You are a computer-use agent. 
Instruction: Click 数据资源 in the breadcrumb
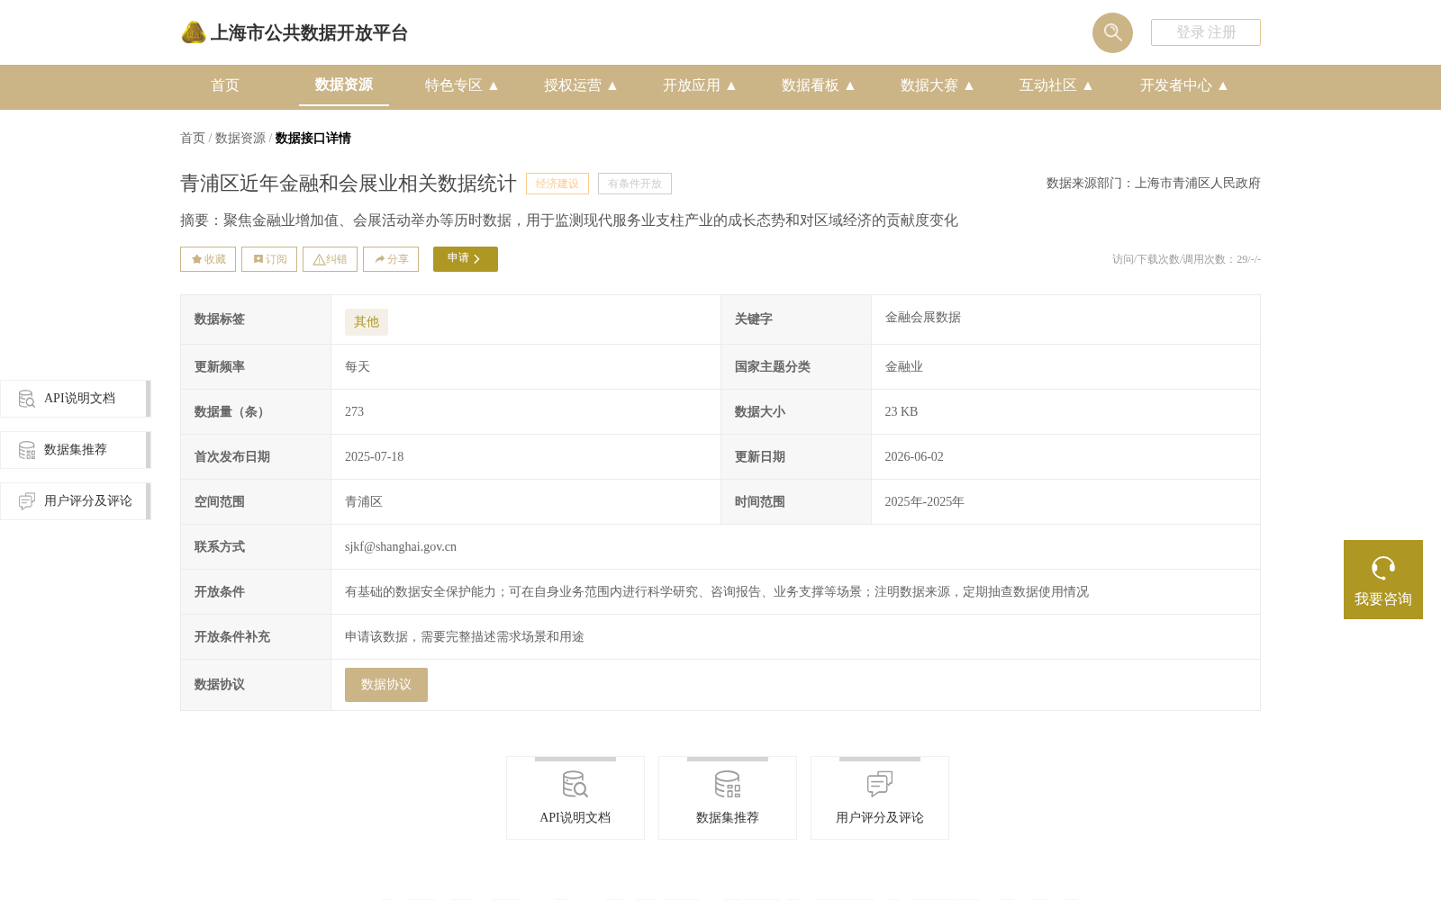(240, 139)
